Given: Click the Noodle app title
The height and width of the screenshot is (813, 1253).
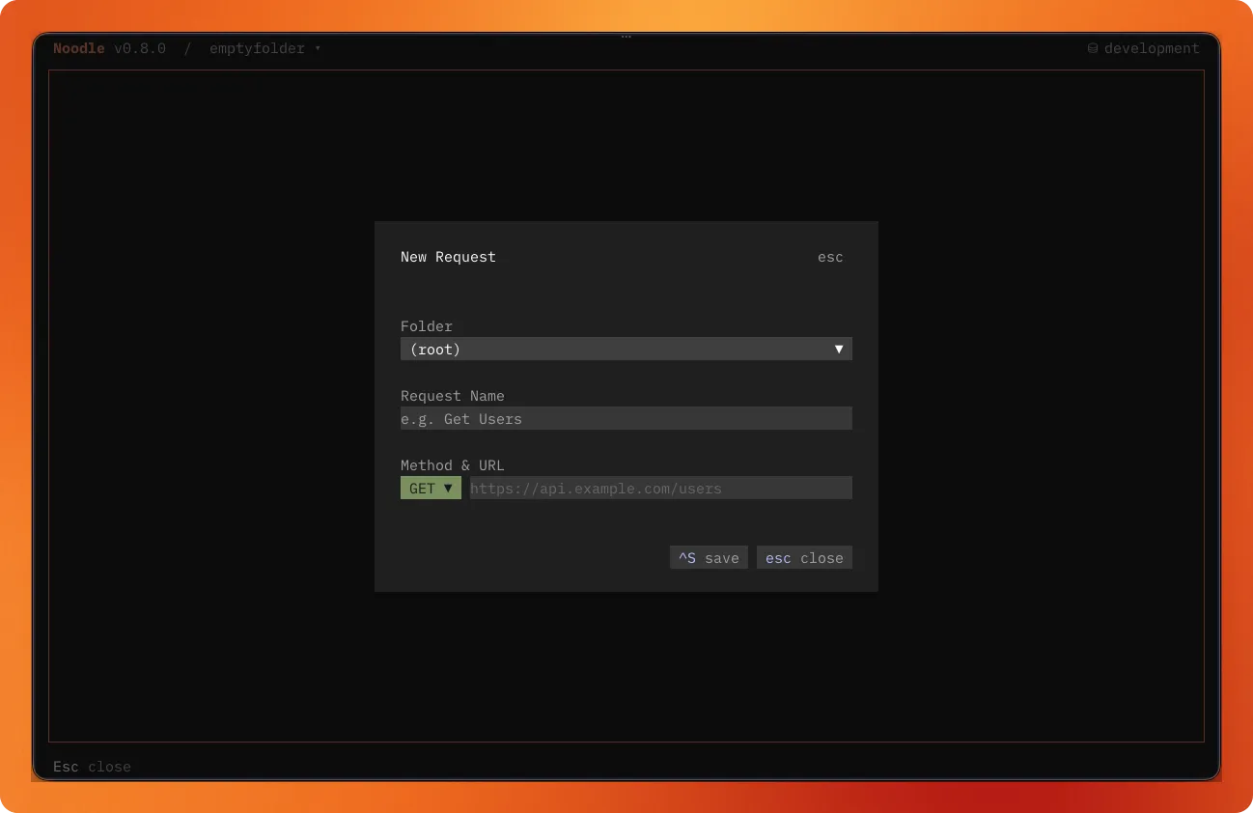Looking at the screenshot, I should pyautogui.click(x=79, y=48).
